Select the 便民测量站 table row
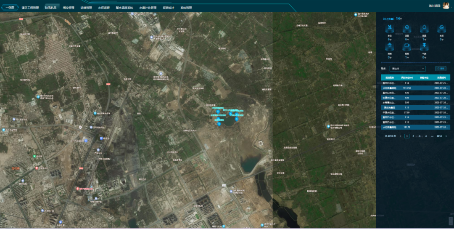The image size is (454, 229). [x=415, y=107]
